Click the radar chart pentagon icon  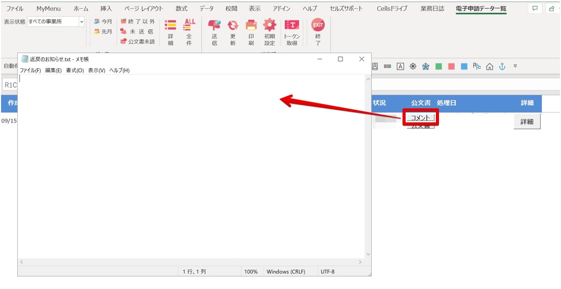coord(426,66)
